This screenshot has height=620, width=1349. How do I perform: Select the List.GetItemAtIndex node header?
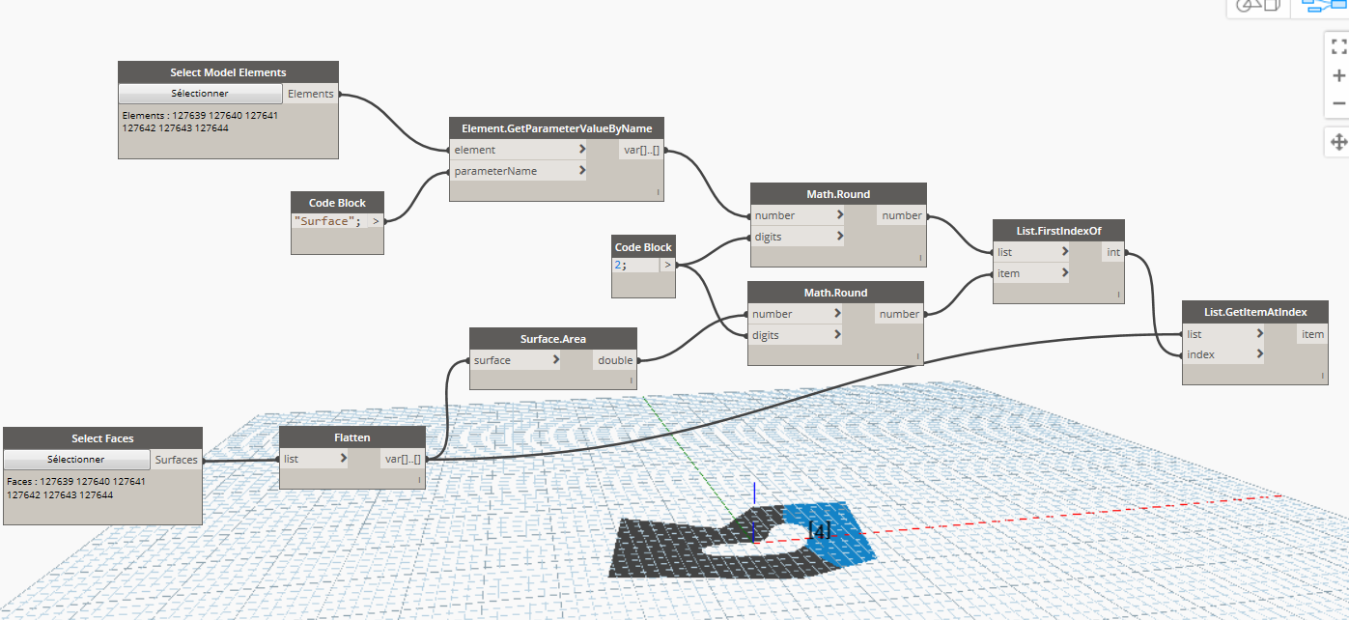[x=1254, y=312]
